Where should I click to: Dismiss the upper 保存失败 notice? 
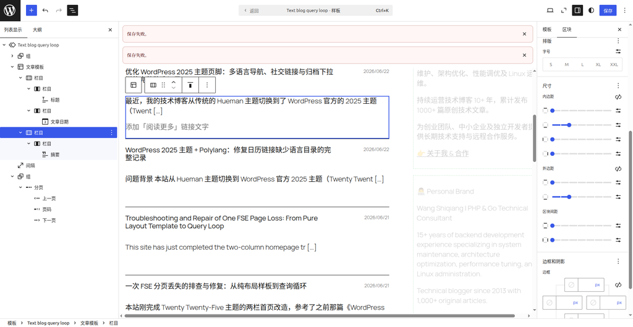(x=524, y=34)
